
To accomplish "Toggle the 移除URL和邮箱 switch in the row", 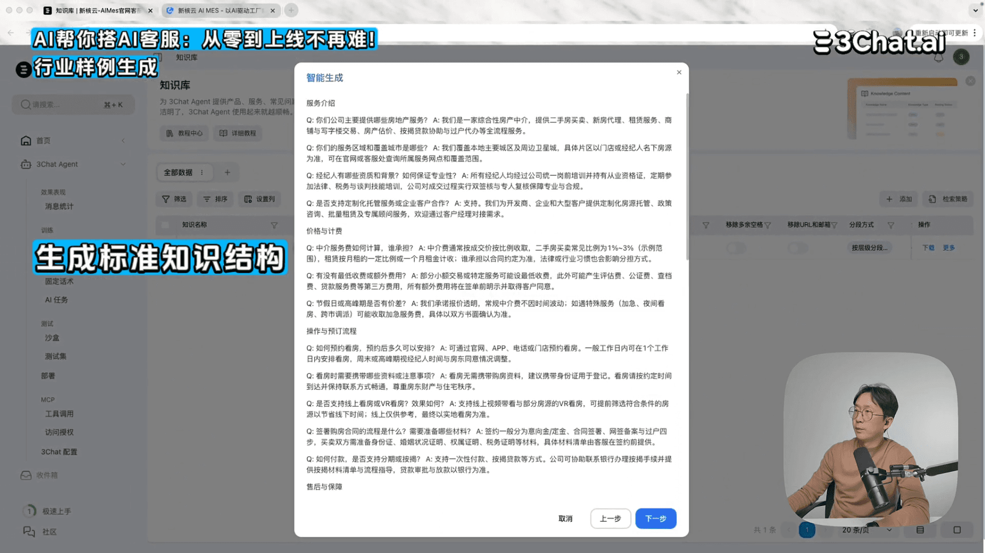I will [x=797, y=248].
